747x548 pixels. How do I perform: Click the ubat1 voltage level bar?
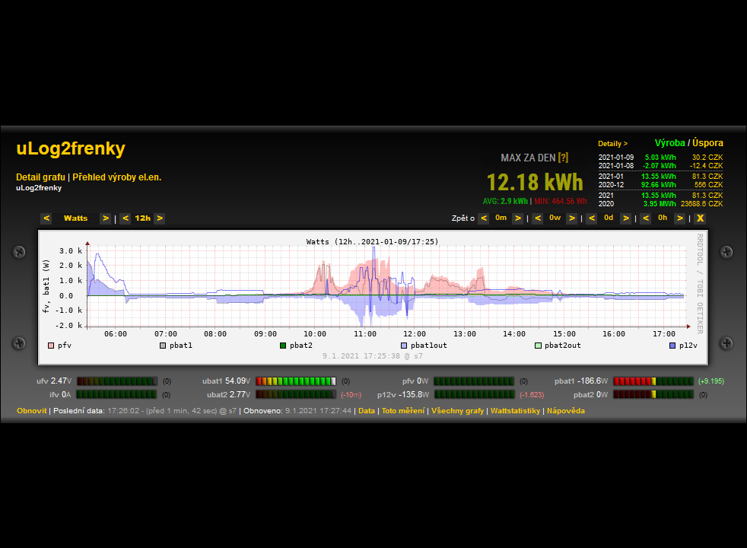coord(296,381)
